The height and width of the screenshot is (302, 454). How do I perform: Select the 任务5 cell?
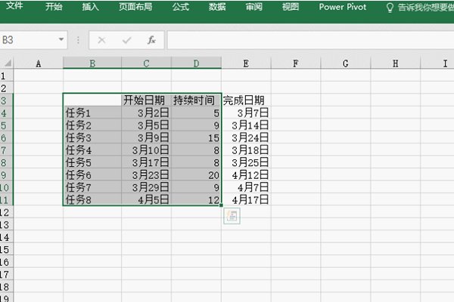(x=92, y=162)
